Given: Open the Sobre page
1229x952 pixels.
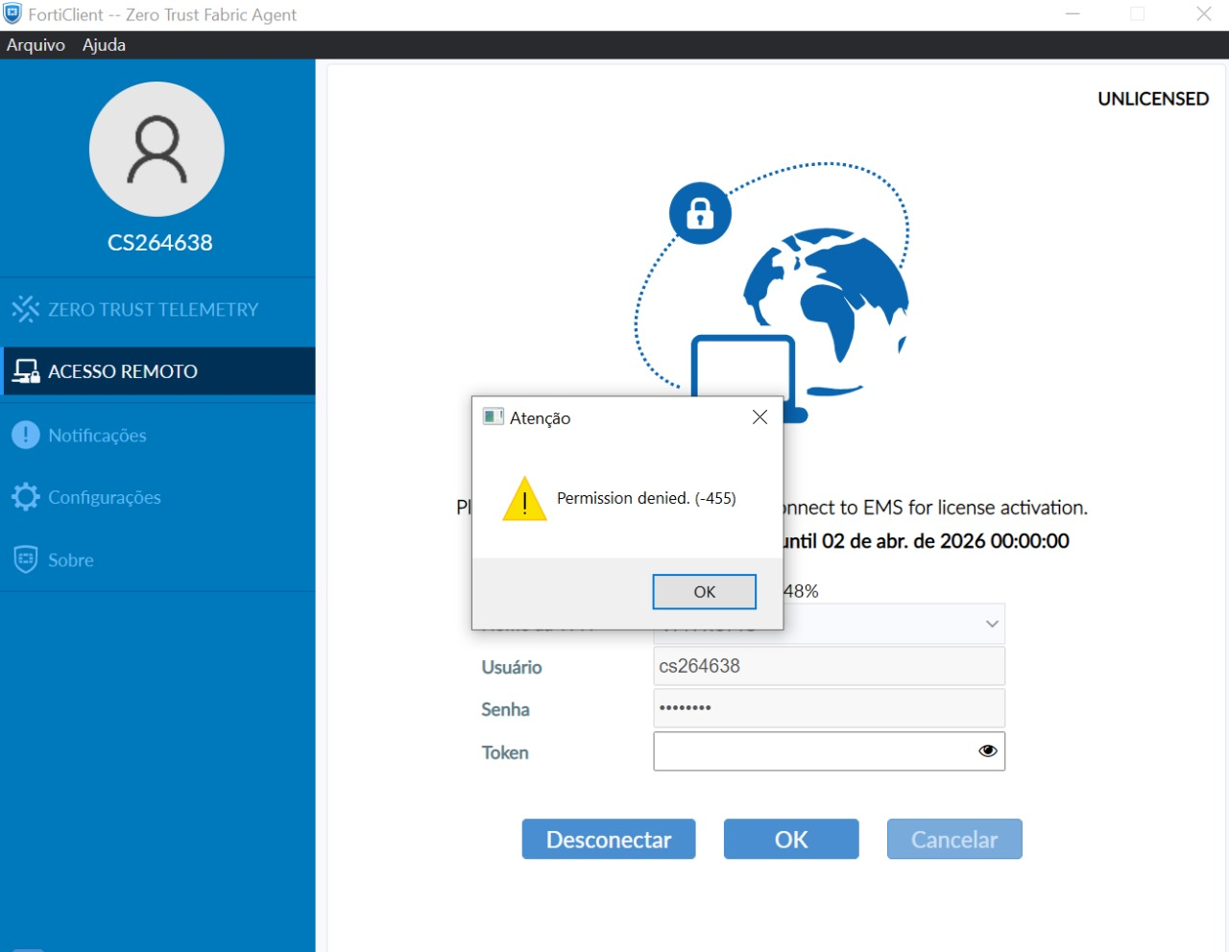Looking at the screenshot, I should (157, 559).
